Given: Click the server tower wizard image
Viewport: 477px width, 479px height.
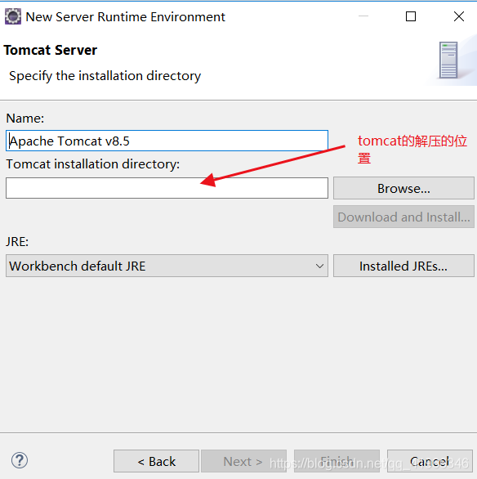Looking at the screenshot, I should tap(448, 60).
